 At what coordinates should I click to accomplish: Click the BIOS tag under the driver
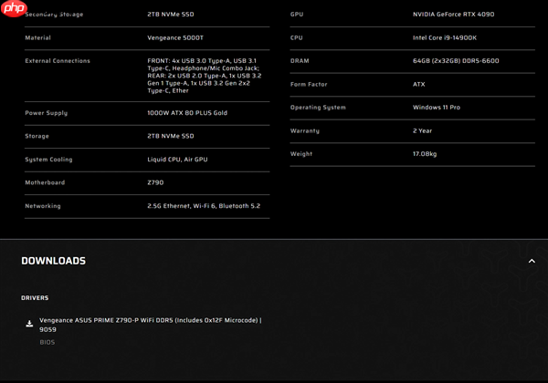tap(47, 343)
